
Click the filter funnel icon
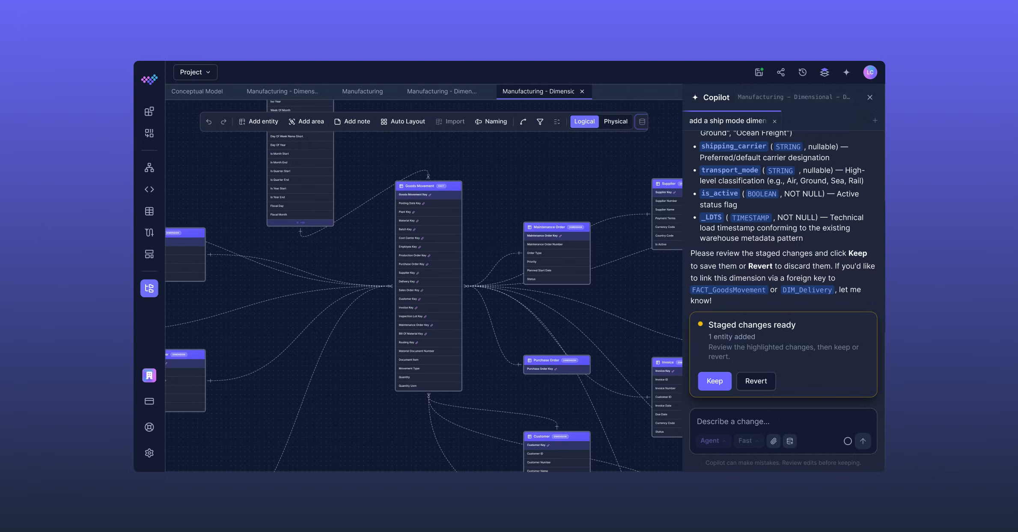point(540,122)
